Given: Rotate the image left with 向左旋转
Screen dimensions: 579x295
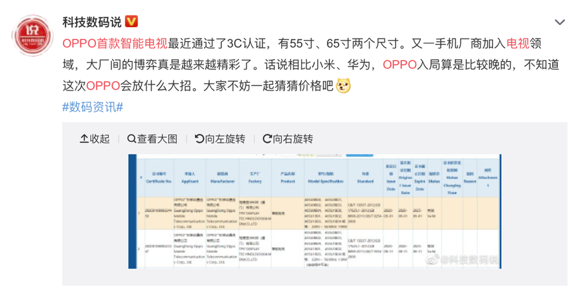Looking at the screenshot, I should pos(220,139).
